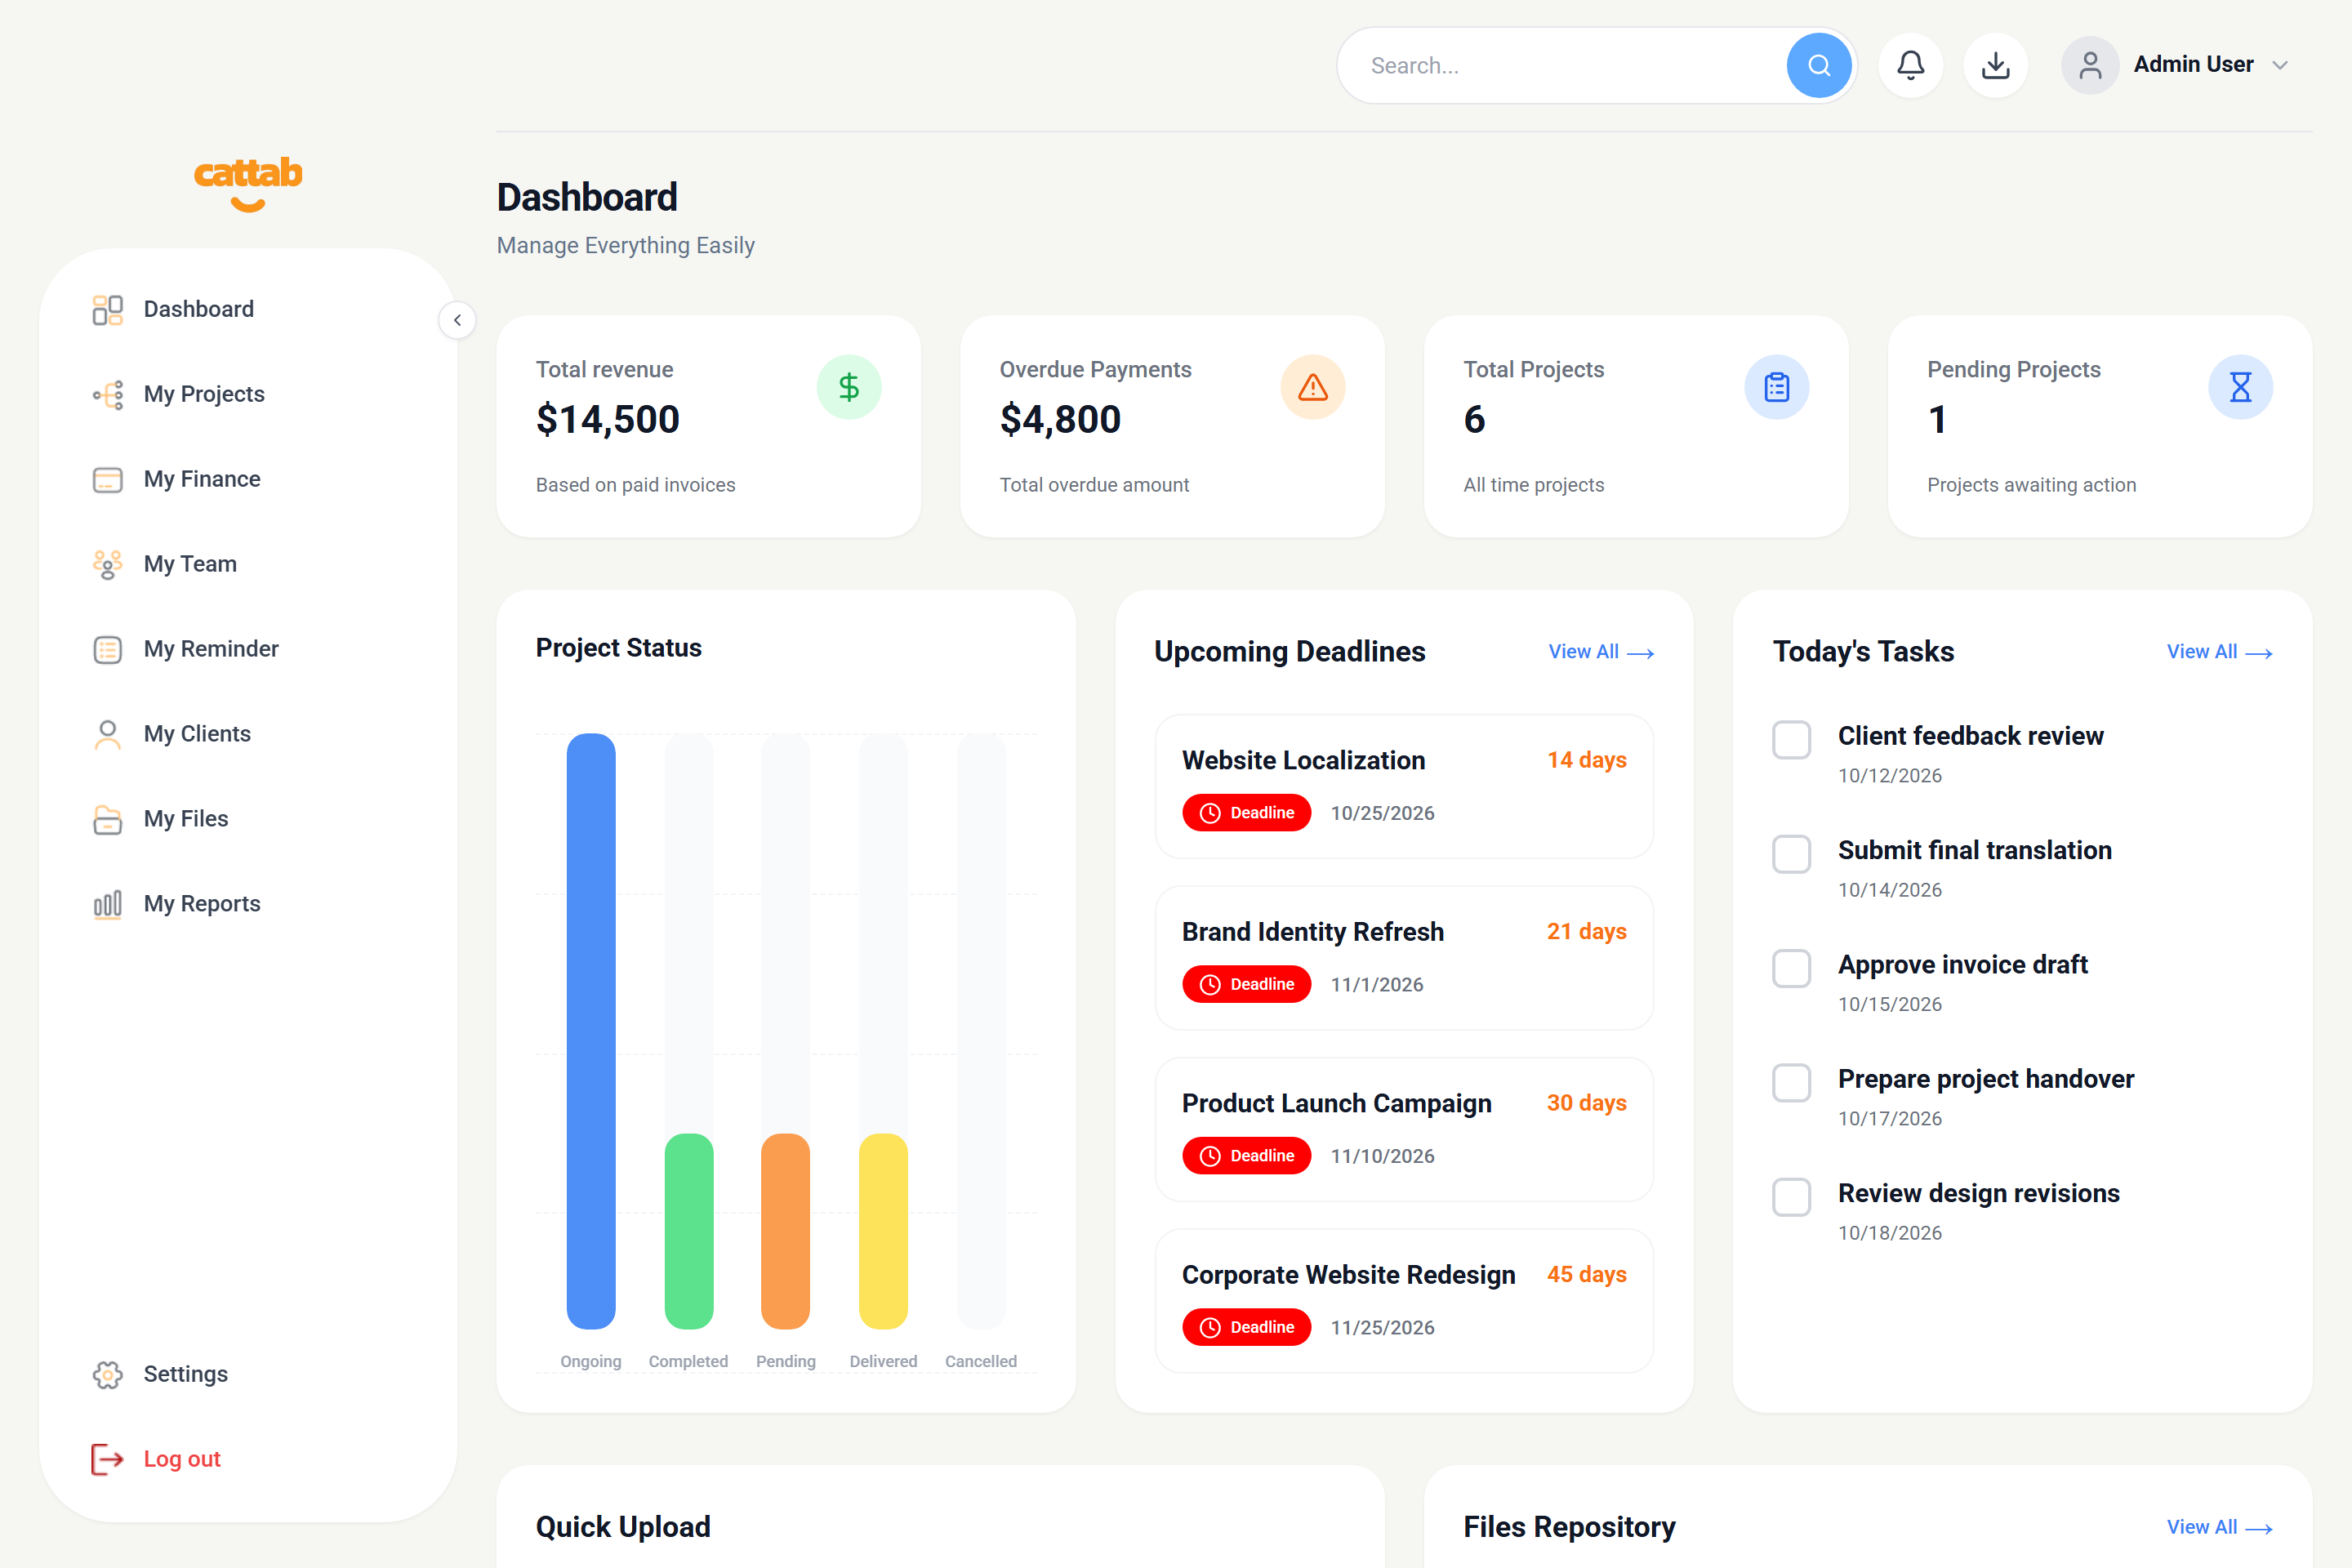Click the "45 days" label
Screen dimensions: 2352x1568
(1586, 1275)
